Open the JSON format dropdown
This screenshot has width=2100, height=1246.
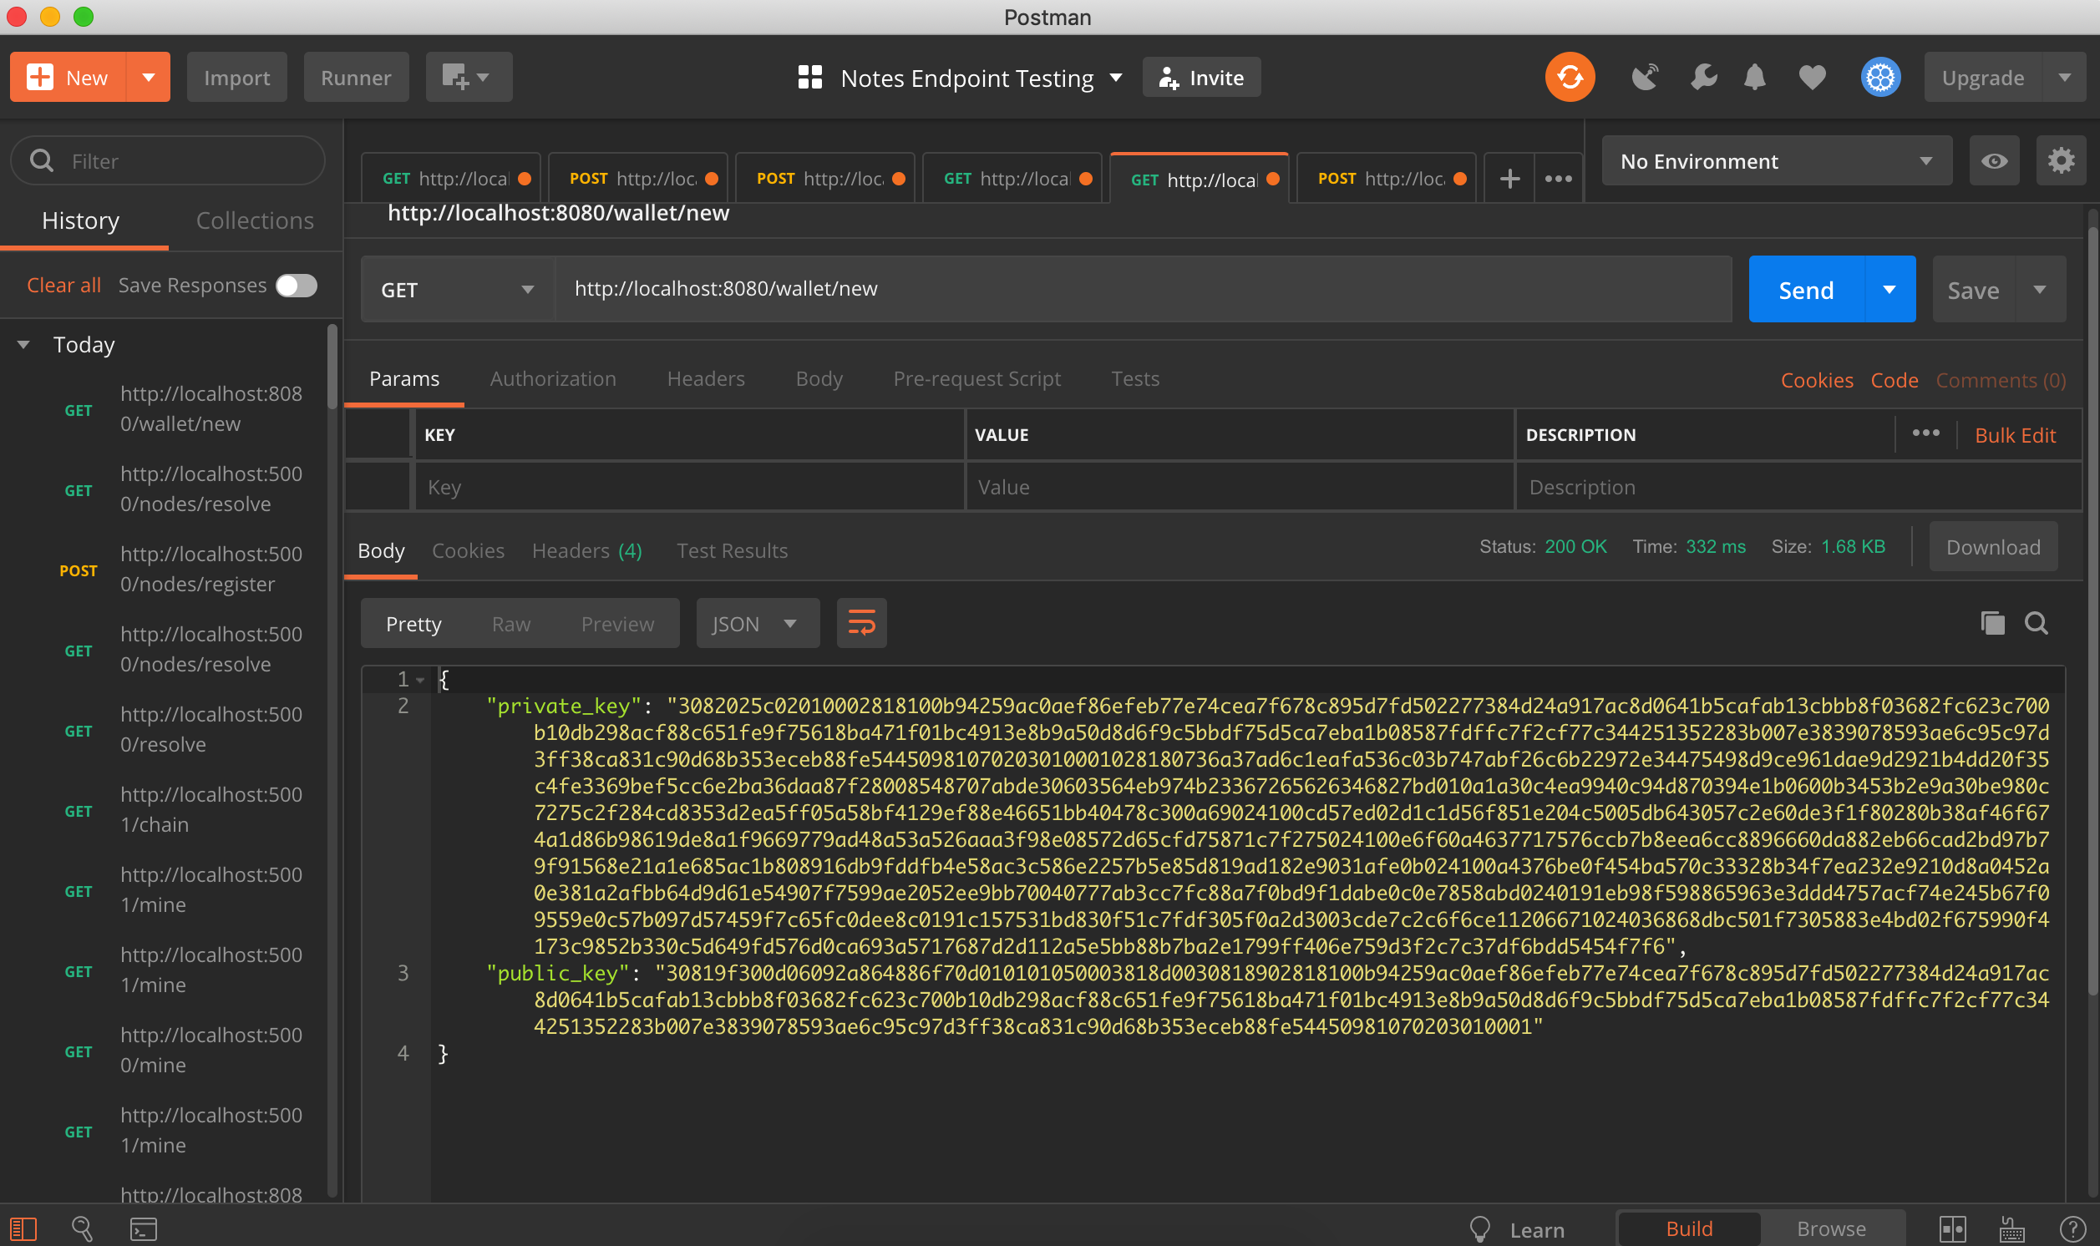(757, 623)
